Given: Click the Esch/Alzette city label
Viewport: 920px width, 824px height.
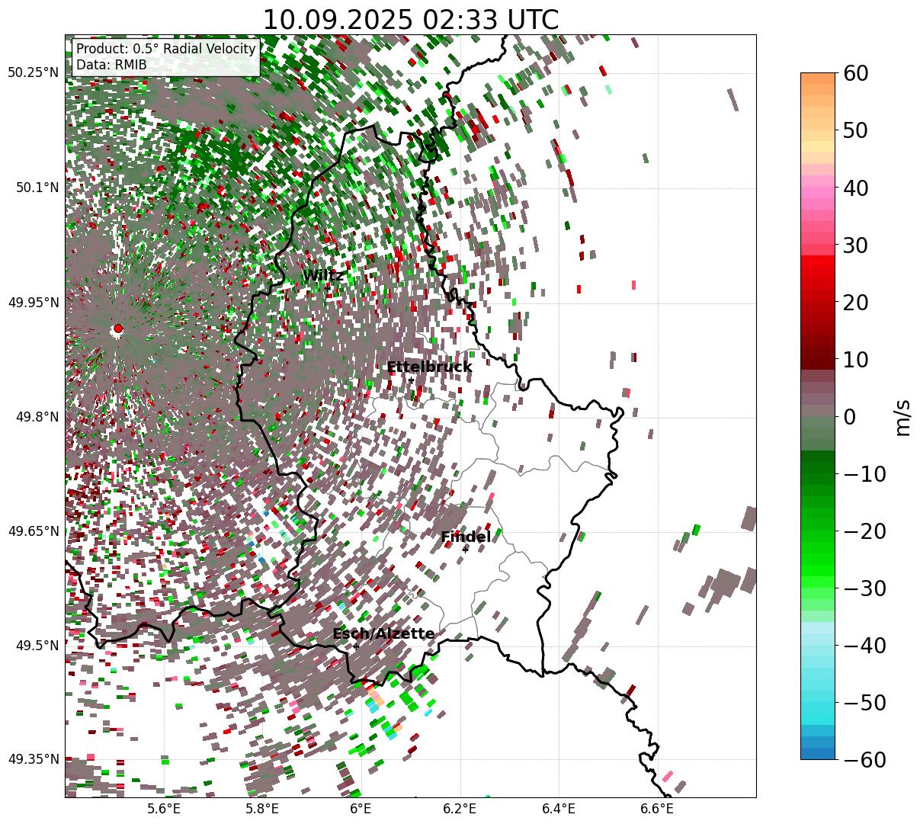Looking at the screenshot, I should pos(383,634).
